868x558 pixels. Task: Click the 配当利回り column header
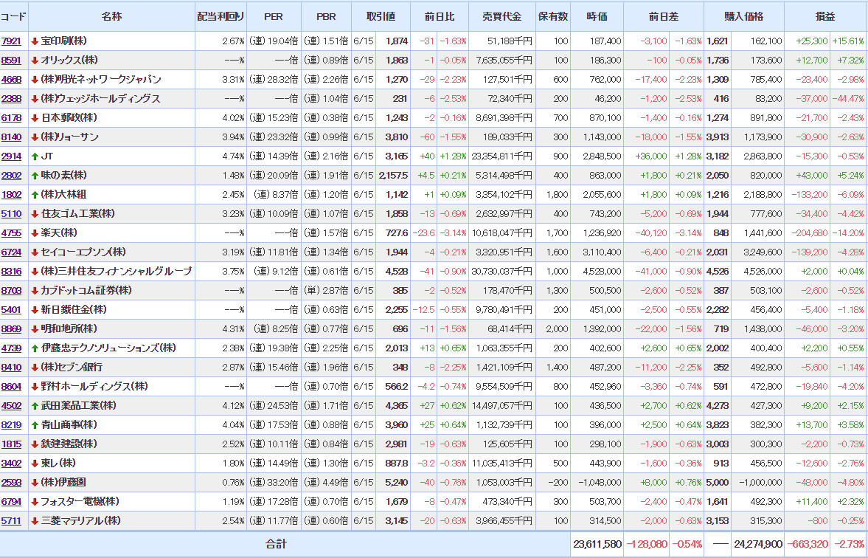(x=221, y=16)
